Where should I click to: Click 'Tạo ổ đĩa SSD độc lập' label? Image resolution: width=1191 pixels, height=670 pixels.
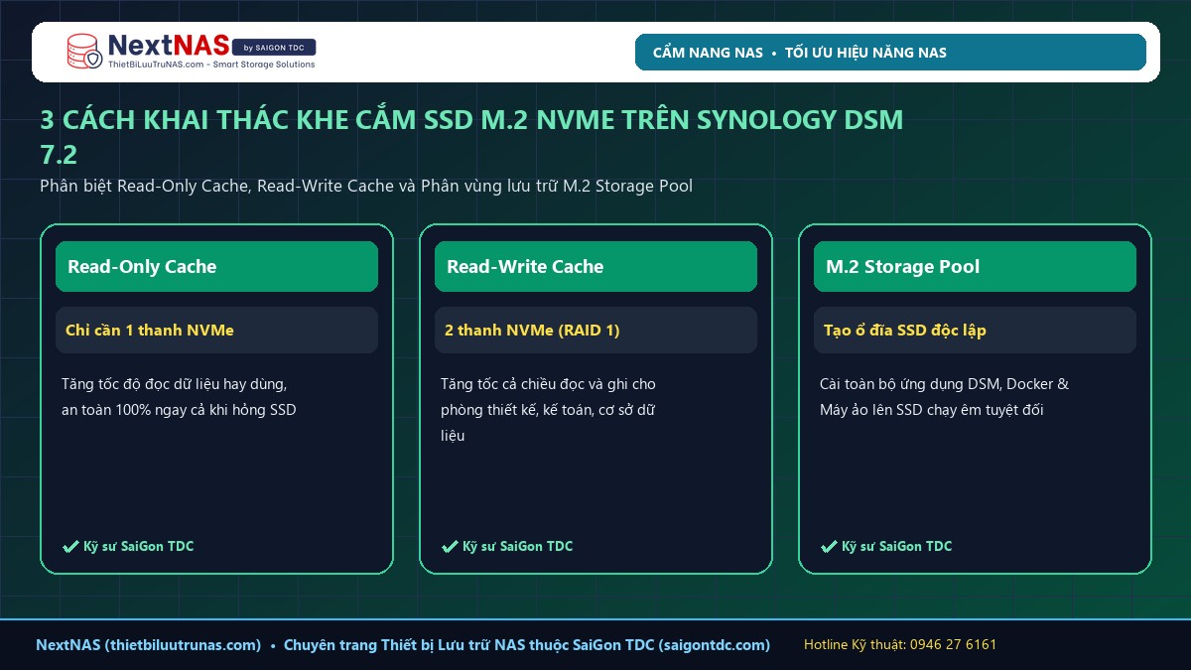tap(975, 330)
